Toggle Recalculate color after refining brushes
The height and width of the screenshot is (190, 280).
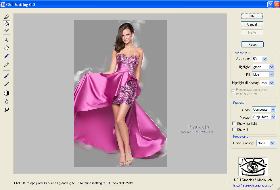pos(233,91)
